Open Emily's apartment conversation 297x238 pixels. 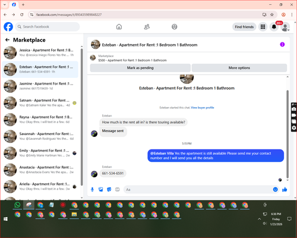click(x=40, y=153)
